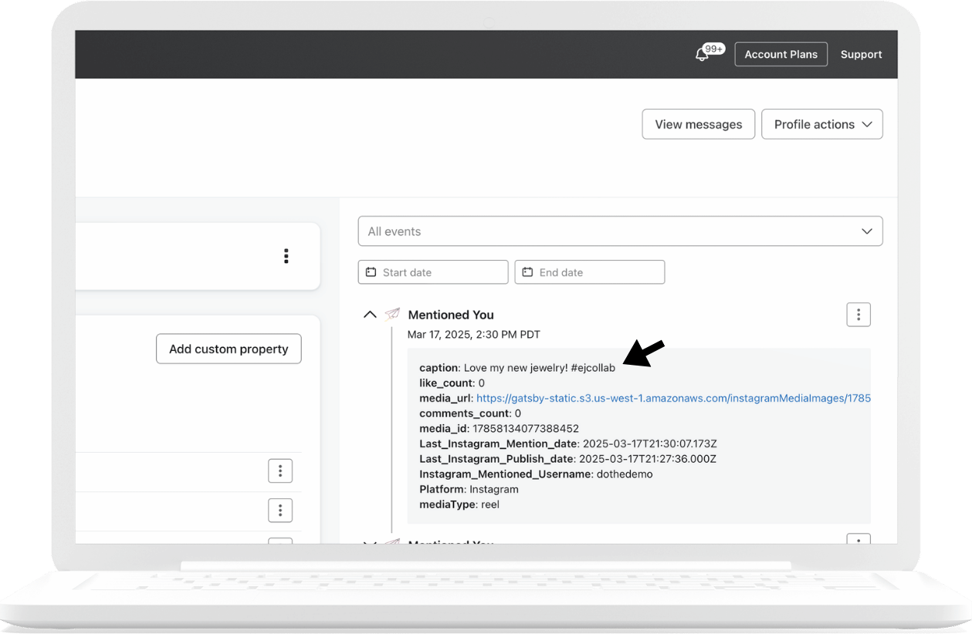This screenshot has height=634, width=972.
Task: Click Add custom property
Action: pos(229,349)
